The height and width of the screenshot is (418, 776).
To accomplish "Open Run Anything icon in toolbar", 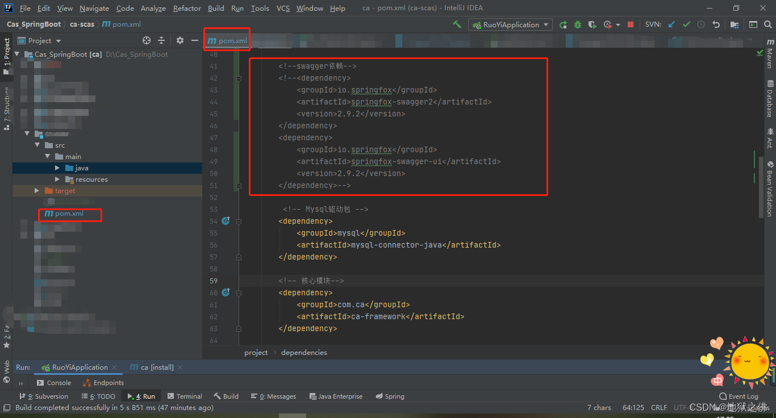I will [x=753, y=24].
